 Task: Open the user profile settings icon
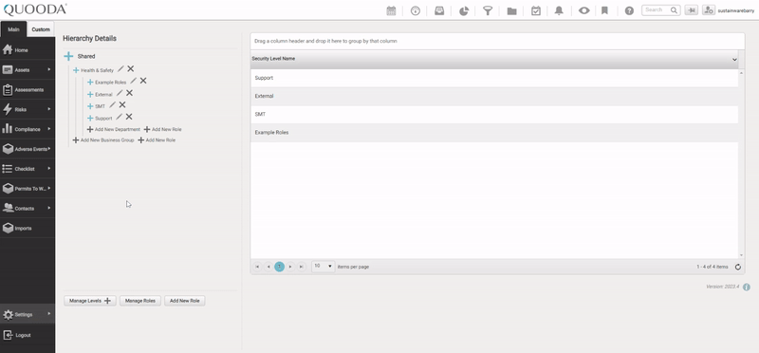coord(709,10)
